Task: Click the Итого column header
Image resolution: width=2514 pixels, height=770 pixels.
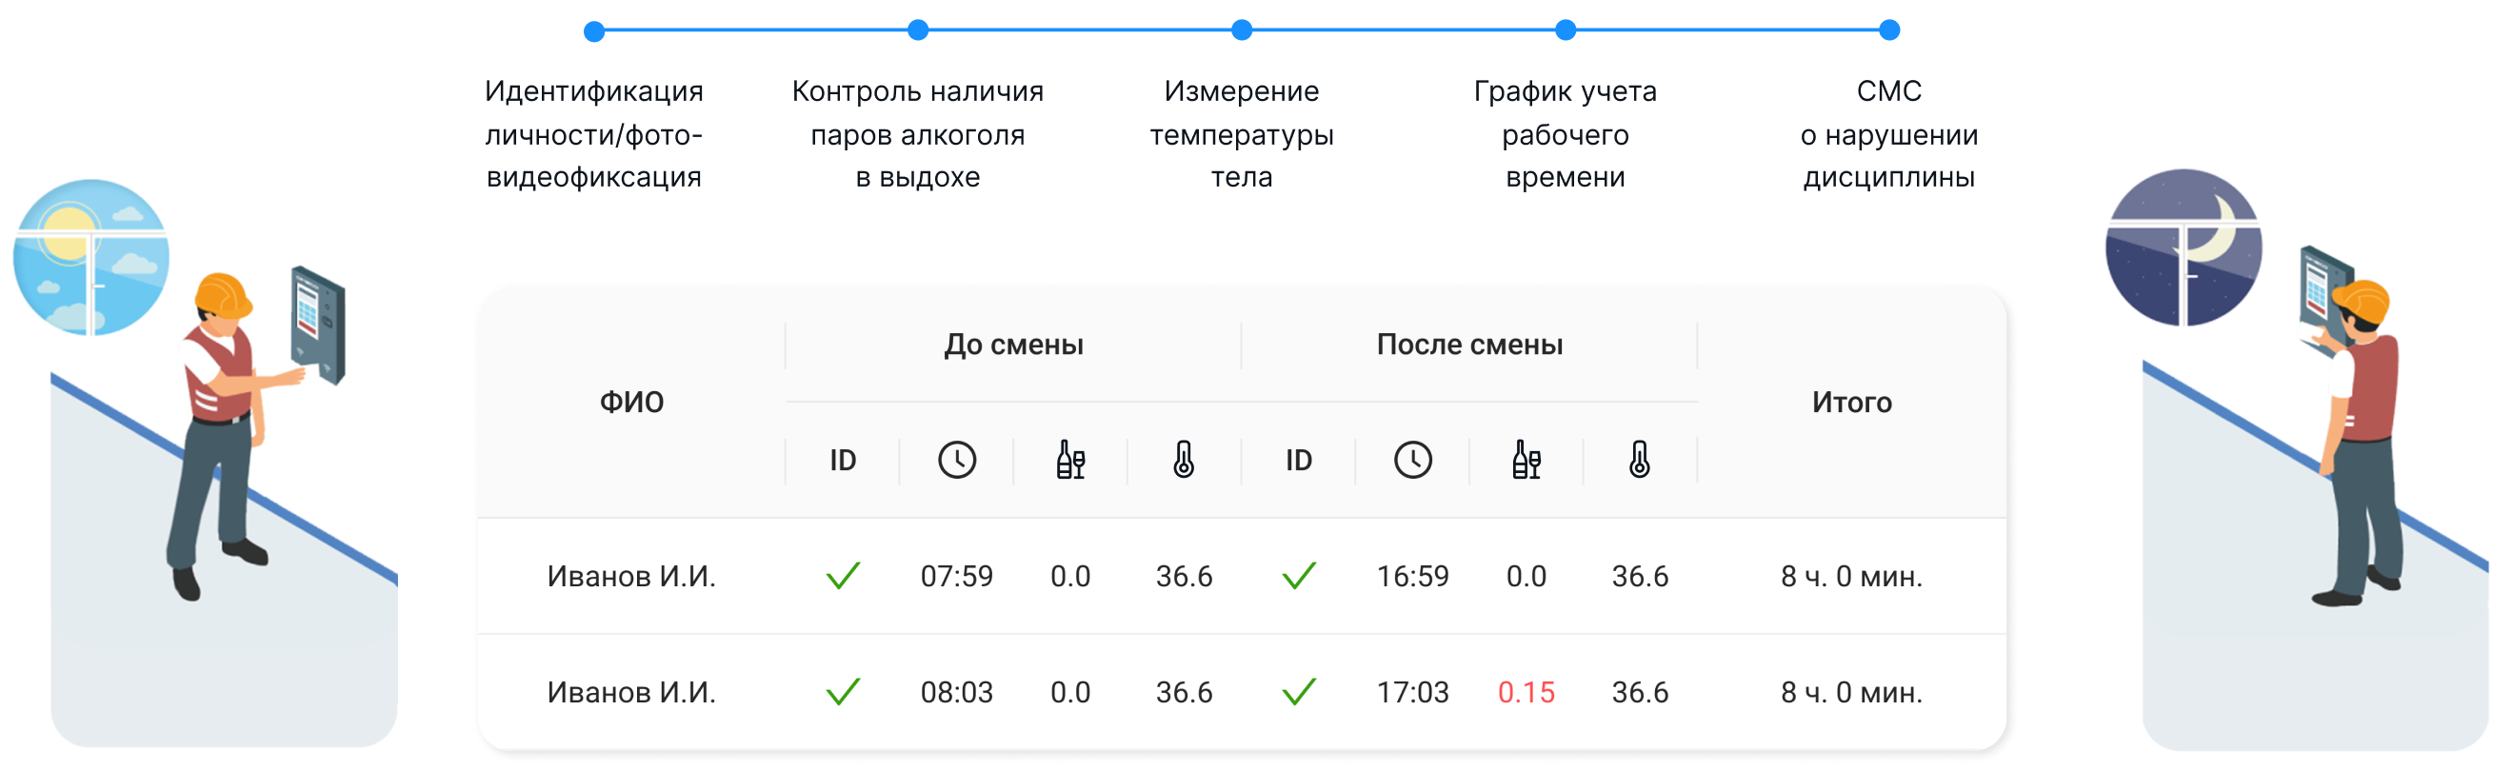Action: (1851, 402)
